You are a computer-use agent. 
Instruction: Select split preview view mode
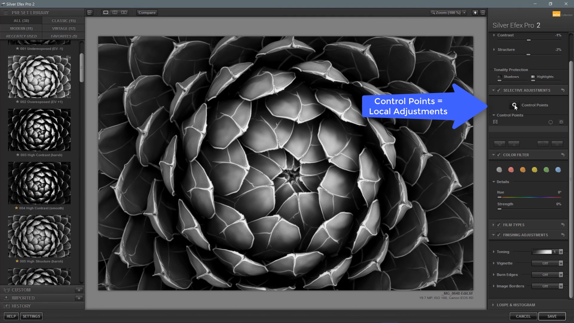coord(115,12)
